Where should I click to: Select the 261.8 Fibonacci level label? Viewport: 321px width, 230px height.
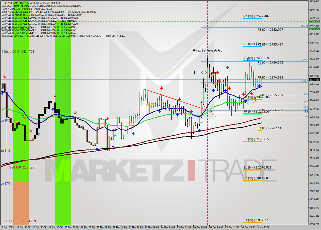tap(305, 81)
